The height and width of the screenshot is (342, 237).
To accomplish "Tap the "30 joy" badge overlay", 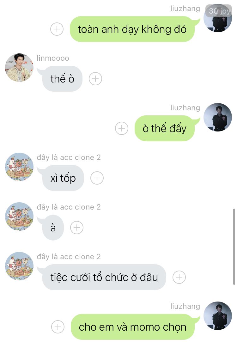I will click(x=219, y=11).
